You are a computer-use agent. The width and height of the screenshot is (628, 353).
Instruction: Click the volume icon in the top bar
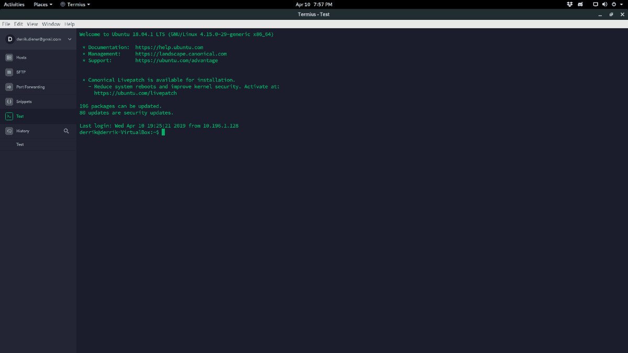604,4
